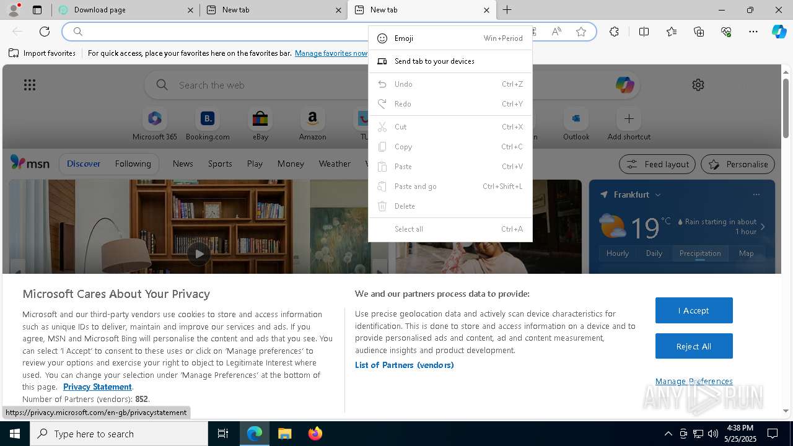
Task: Switch to middle New tab
Action: [x=273, y=10]
